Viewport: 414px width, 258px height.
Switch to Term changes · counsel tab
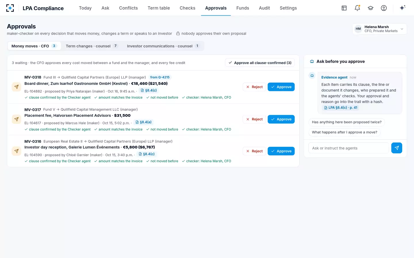[x=92, y=46]
